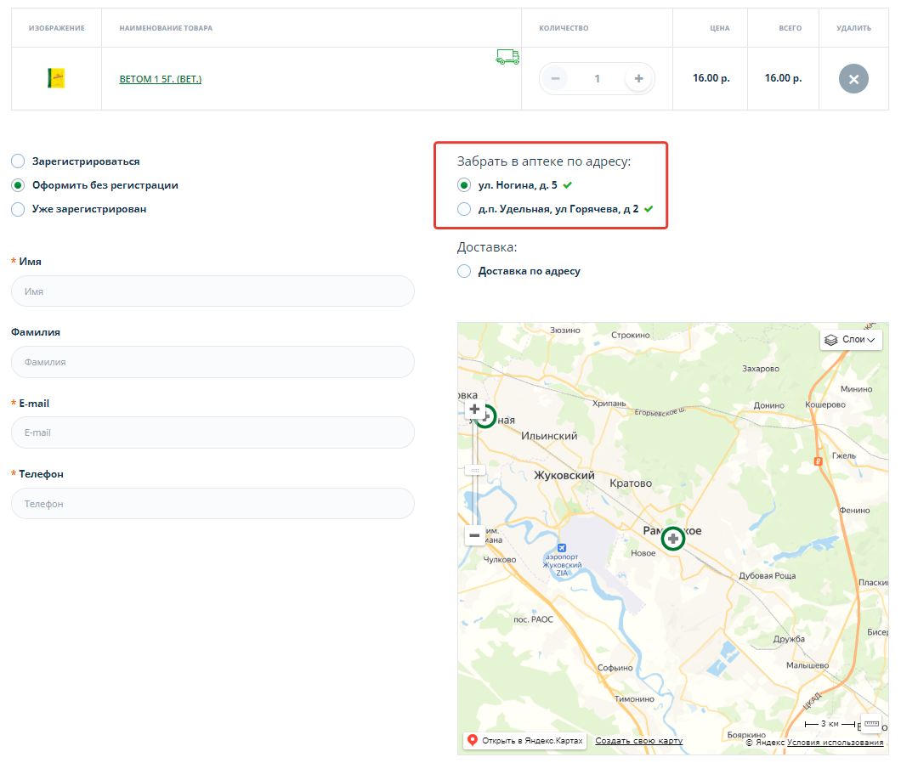The image size is (901, 763).
Task: Increase product quantity with plus button
Action: coord(638,79)
